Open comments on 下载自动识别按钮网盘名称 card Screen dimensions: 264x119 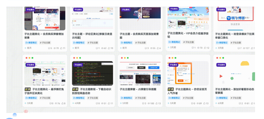[97, 103]
